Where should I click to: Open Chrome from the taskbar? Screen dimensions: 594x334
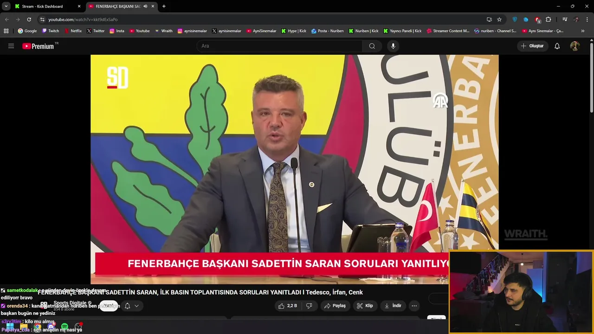[37, 327]
